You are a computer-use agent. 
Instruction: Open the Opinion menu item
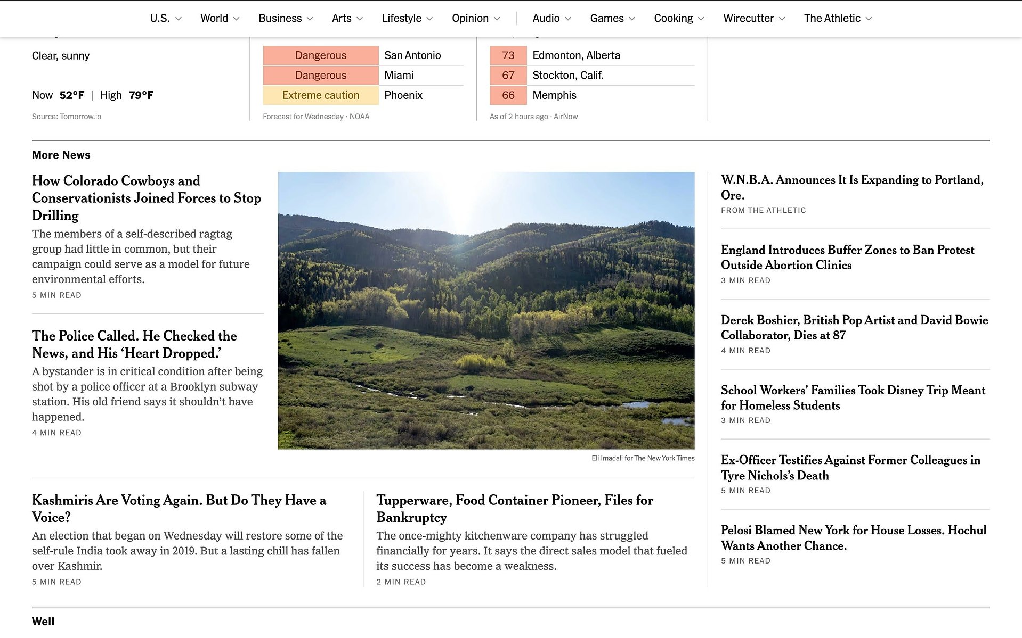tap(470, 18)
